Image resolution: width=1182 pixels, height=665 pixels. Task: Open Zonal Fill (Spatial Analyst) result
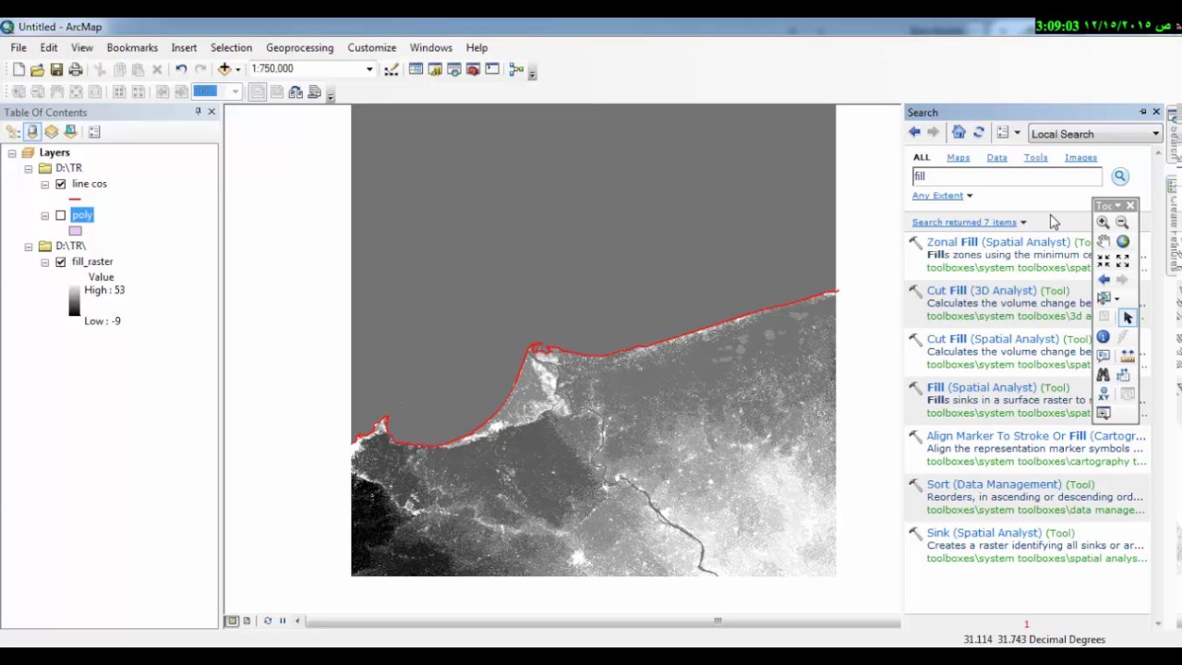(998, 242)
